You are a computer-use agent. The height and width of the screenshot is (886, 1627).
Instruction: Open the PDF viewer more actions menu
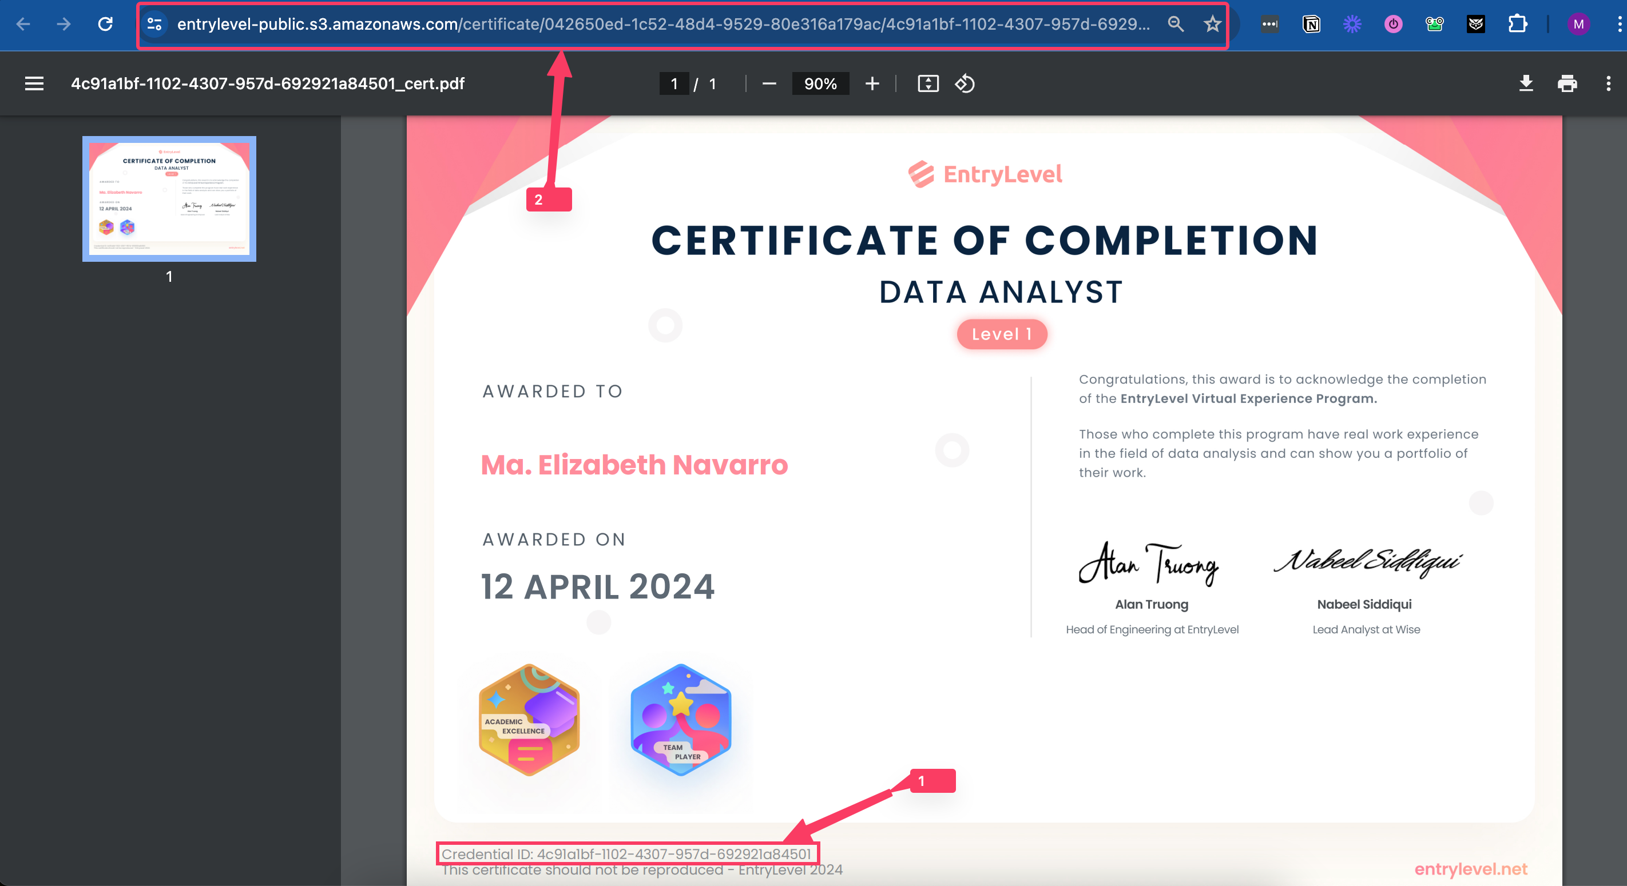[1608, 83]
